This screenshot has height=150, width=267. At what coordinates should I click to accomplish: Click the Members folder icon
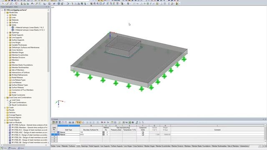(x=10, y=60)
